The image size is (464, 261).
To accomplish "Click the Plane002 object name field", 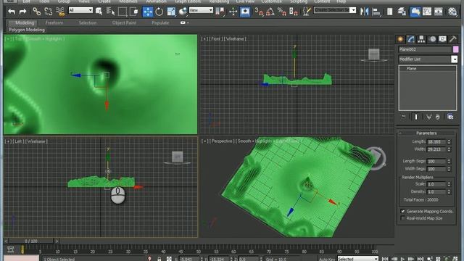I will point(425,49).
